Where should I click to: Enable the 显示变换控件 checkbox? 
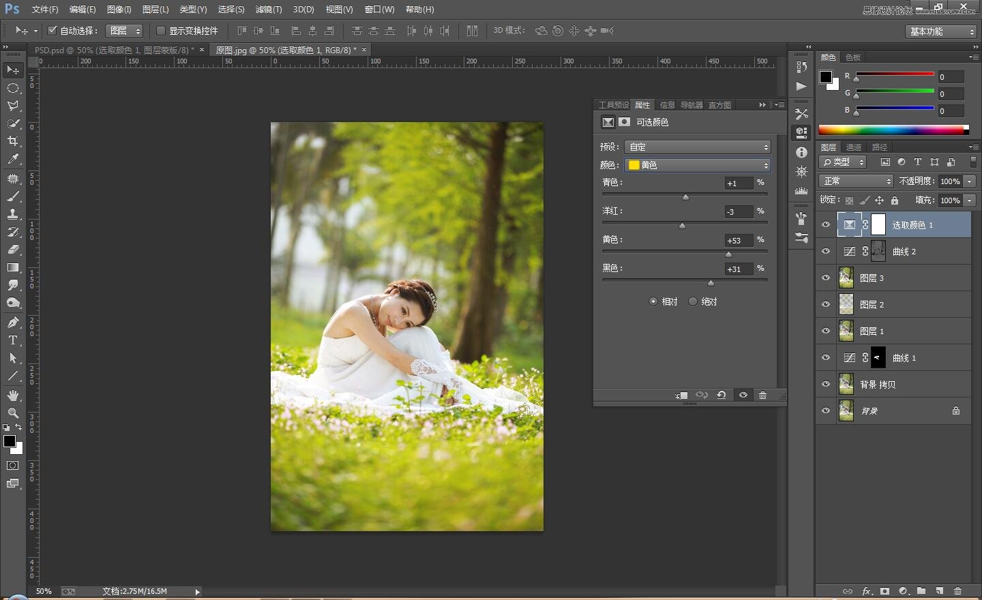coord(161,31)
